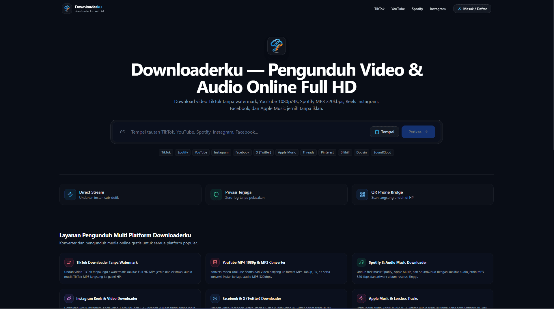Click the Spotify music note icon
Viewport: 554px width, 309px height.
point(361,262)
